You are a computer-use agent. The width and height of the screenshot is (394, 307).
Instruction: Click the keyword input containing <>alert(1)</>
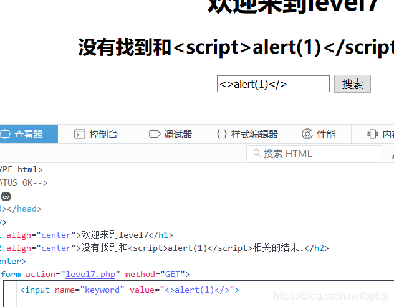click(x=273, y=84)
